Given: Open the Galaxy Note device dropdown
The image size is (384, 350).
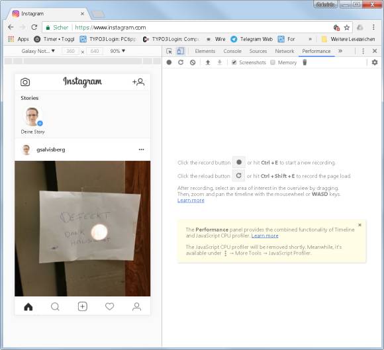Looking at the screenshot, I should pos(38,51).
